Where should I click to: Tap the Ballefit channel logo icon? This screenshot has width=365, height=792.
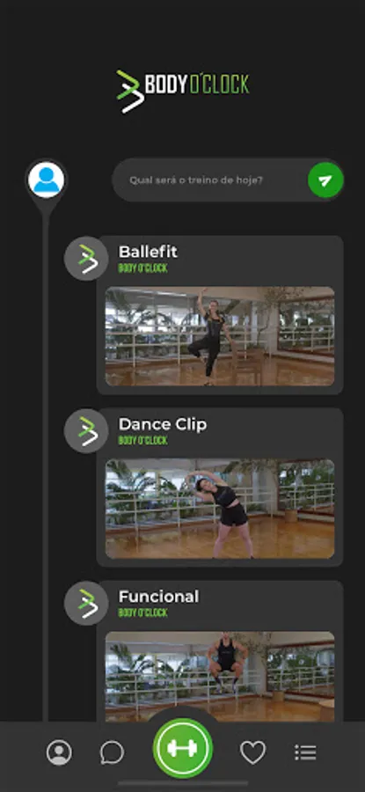point(86,259)
